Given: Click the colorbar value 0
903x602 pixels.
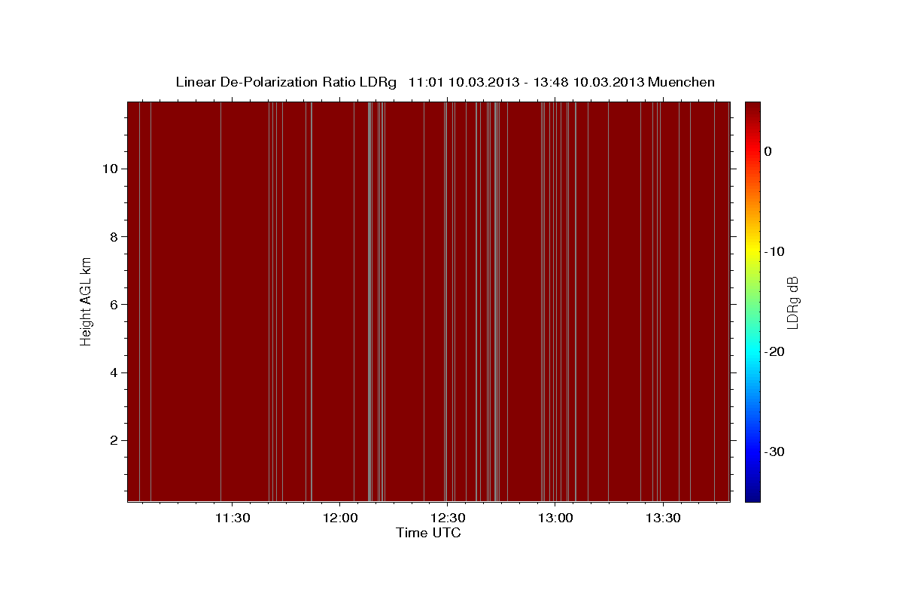Looking at the screenshot, I should 768,151.
